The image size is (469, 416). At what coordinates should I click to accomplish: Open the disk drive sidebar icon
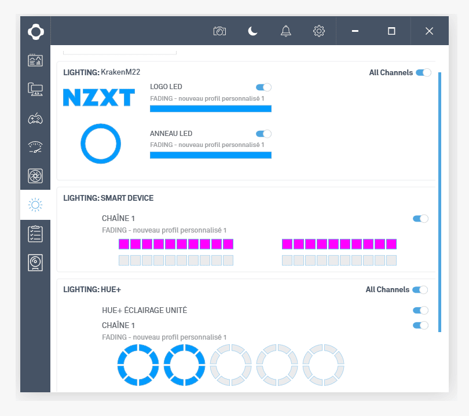point(35,263)
